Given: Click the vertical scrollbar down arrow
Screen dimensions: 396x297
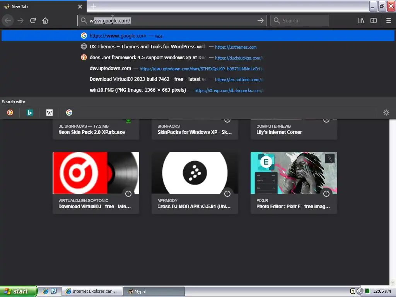Looking at the screenshot, I should tap(393, 282).
